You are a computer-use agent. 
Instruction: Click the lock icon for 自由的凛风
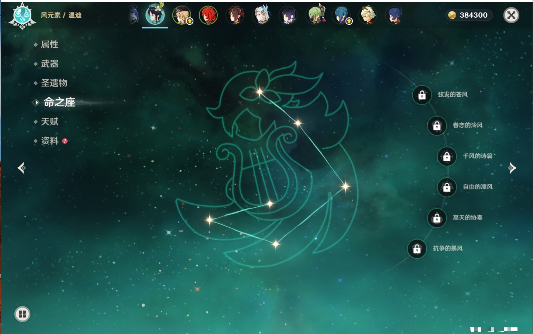click(447, 187)
